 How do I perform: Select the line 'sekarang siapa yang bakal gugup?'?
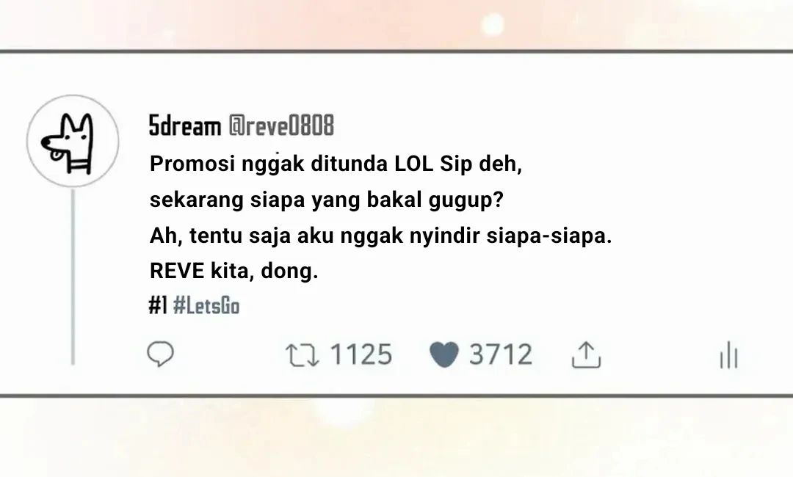click(x=327, y=200)
